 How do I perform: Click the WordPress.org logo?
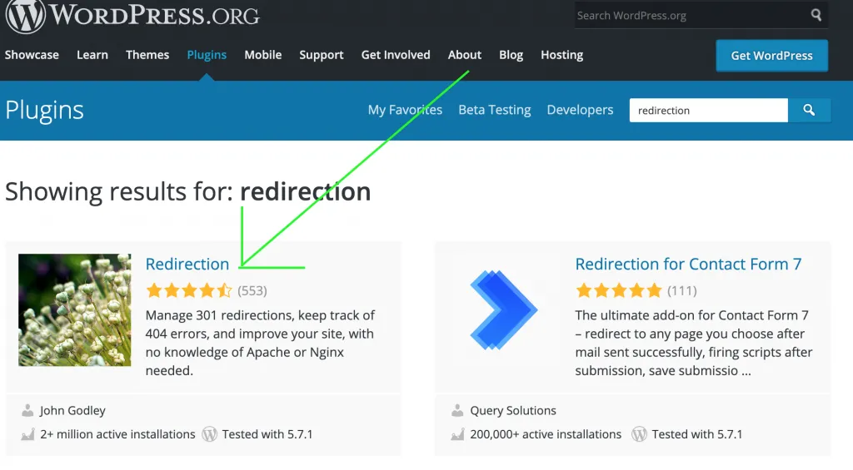[132, 16]
